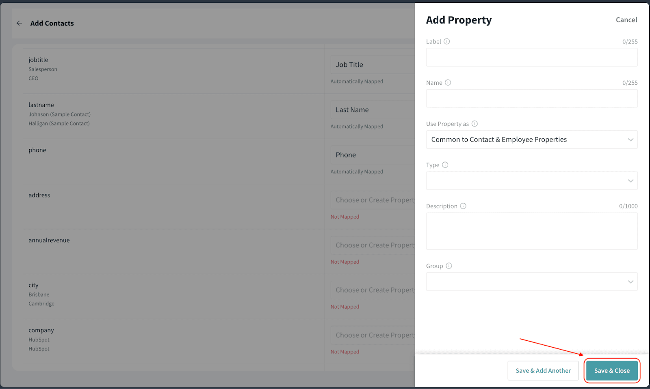Click the info icon next to Group
The image size is (650, 389).
coord(449,266)
